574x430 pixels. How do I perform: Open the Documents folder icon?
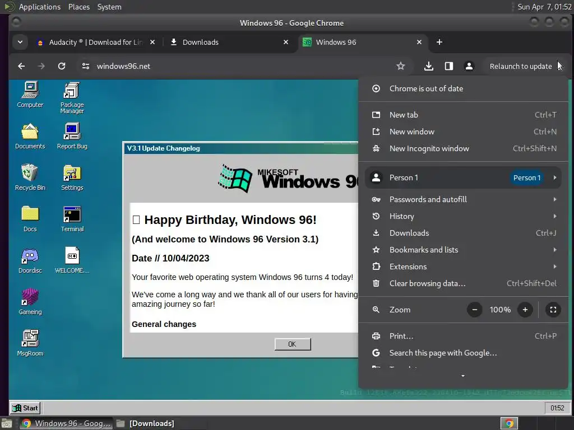click(30, 137)
